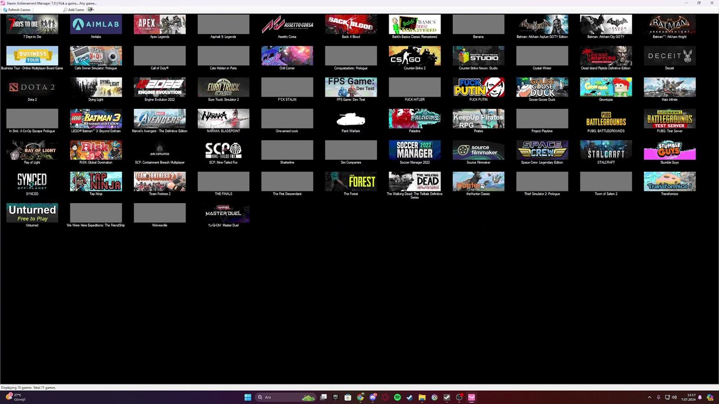Show hidden system tray icons
Screen dimensions: 719x404
pyautogui.click(x=649, y=397)
